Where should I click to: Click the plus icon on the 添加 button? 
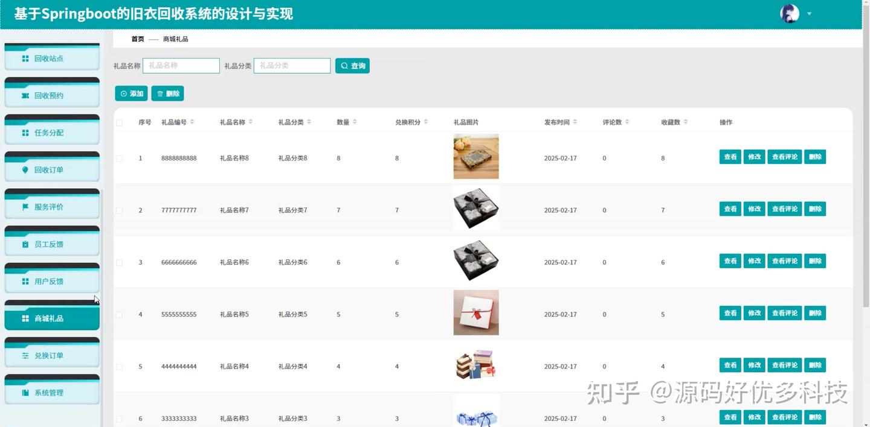124,93
